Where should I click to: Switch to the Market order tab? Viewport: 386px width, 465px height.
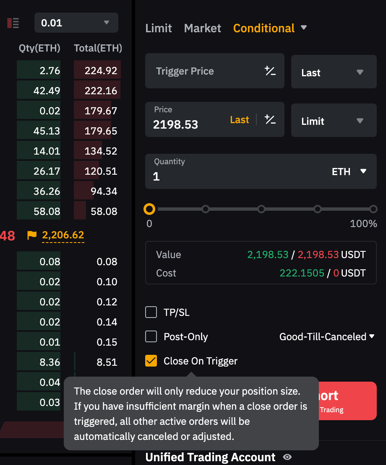point(202,28)
